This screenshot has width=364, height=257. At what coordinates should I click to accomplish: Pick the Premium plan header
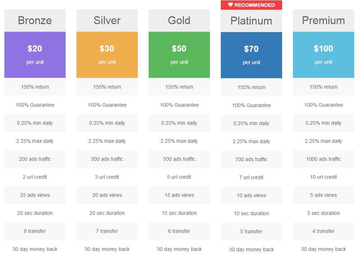click(324, 21)
